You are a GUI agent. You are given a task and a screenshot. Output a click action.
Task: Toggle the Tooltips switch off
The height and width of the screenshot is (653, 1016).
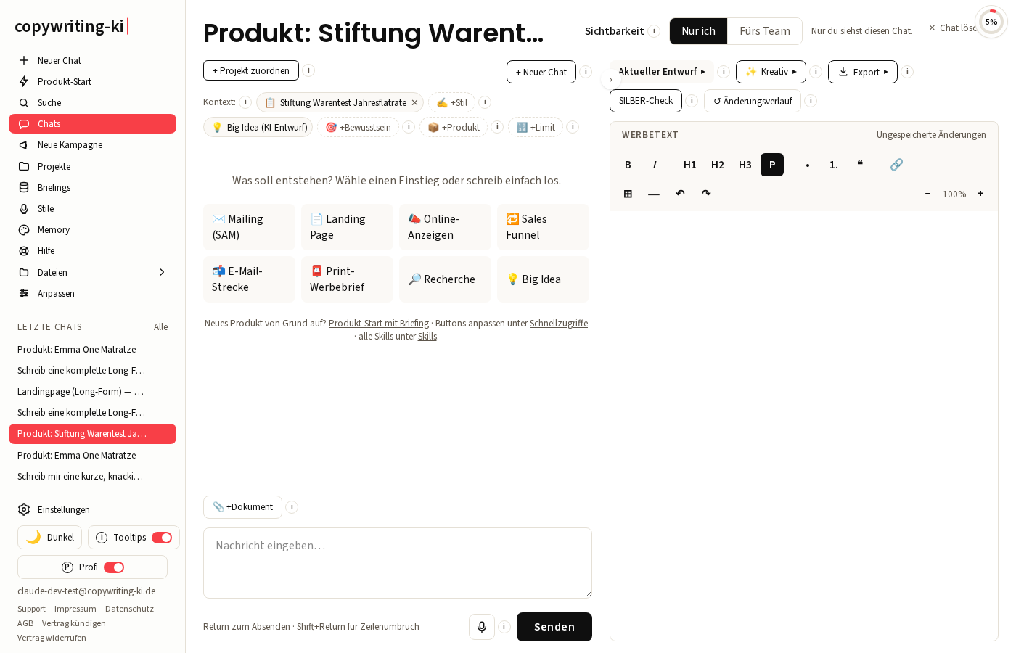[162, 538]
